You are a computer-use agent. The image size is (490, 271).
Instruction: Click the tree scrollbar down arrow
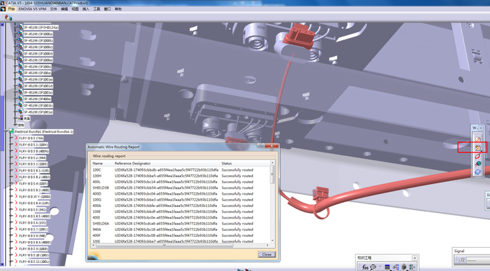tap(2, 264)
